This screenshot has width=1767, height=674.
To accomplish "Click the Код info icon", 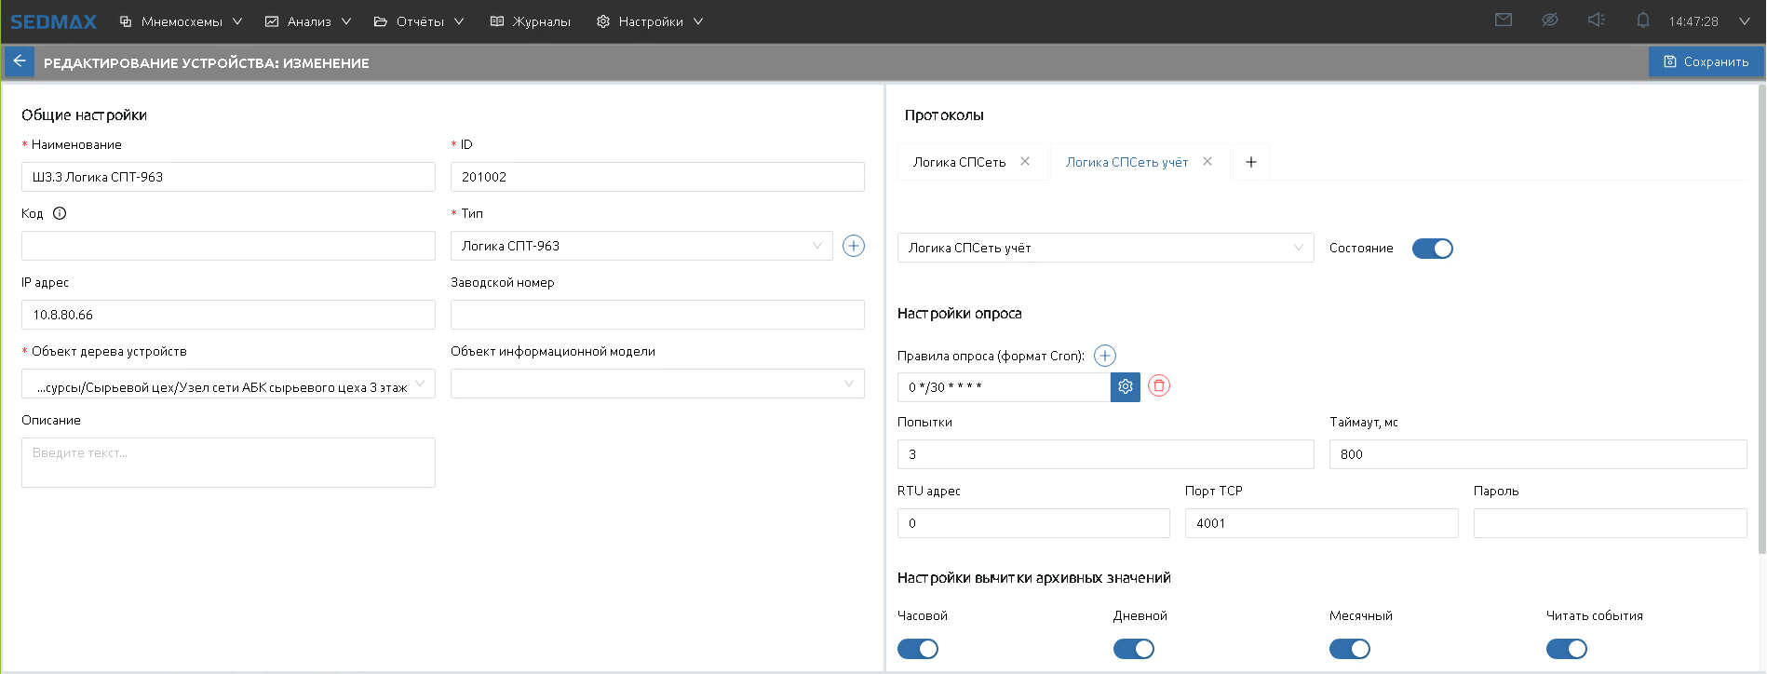I will click(x=60, y=213).
